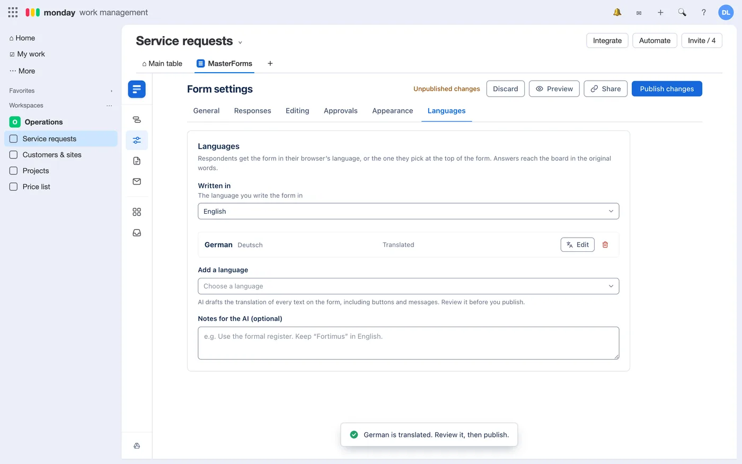Open search with magnifier icon
This screenshot has height=464, width=742.
(x=682, y=12)
